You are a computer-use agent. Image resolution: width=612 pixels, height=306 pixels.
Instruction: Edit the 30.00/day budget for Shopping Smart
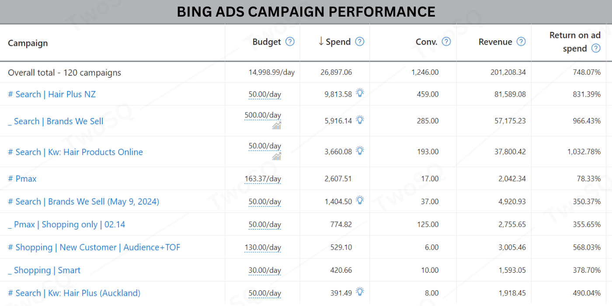pos(264,271)
